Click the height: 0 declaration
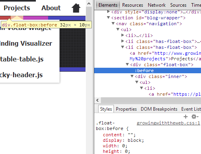 click(116, 151)
